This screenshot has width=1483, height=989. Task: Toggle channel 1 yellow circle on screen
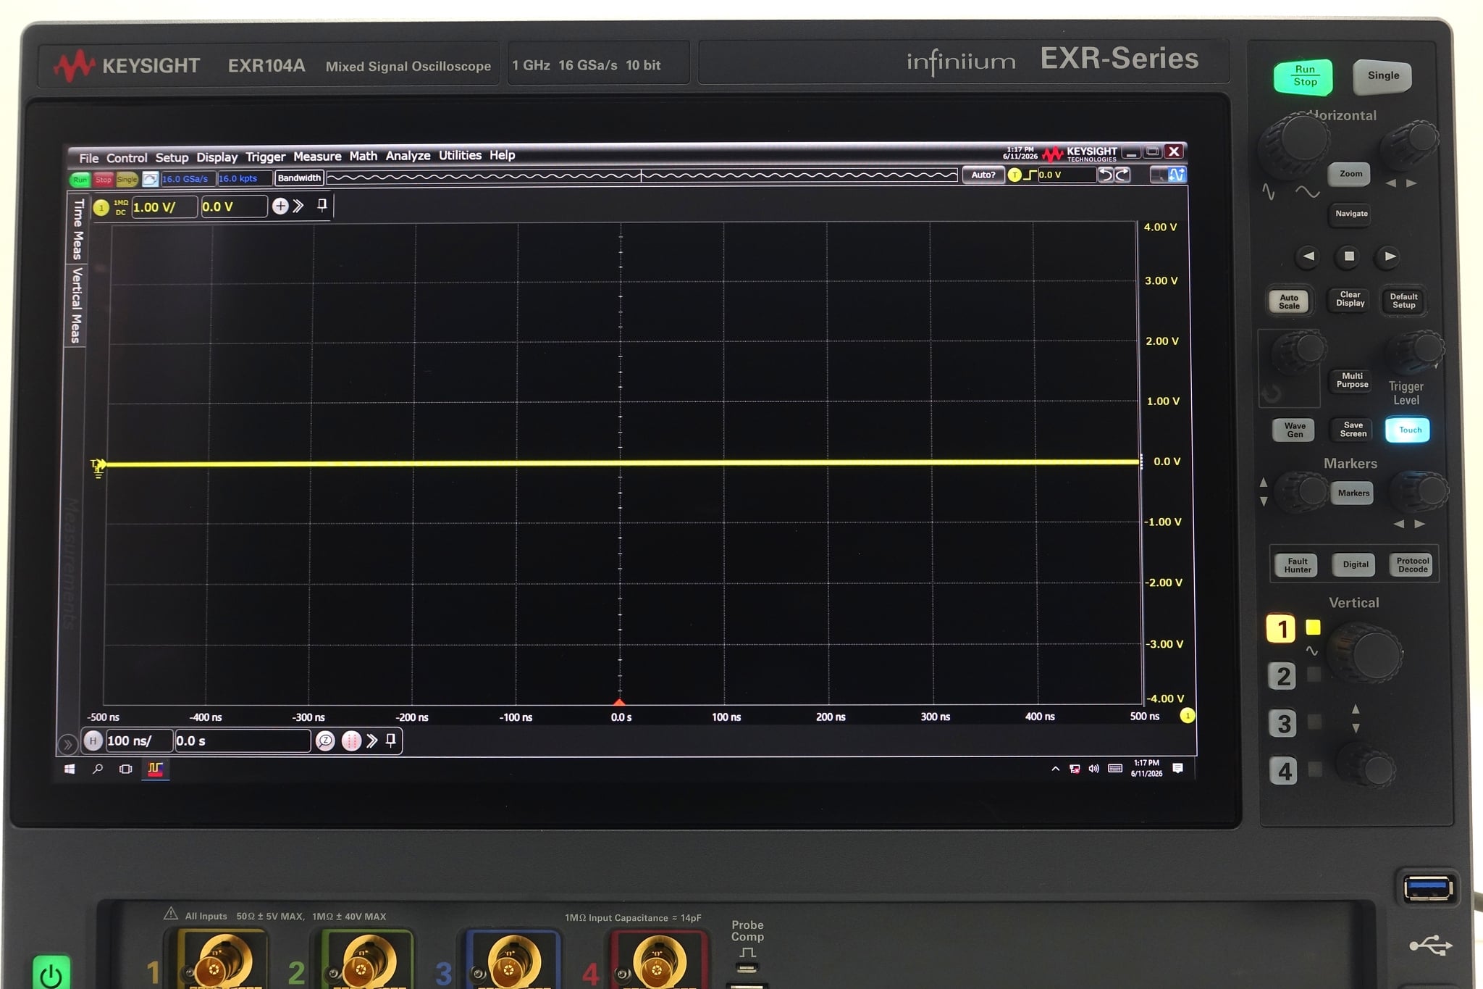click(x=101, y=208)
